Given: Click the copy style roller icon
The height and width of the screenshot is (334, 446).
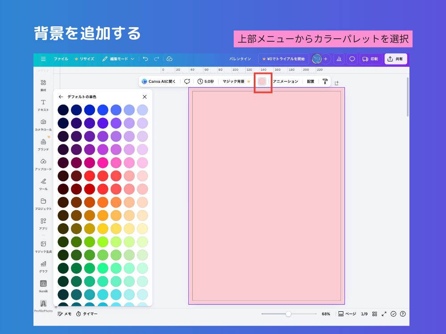Looking at the screenshot, I should [324, 81].
